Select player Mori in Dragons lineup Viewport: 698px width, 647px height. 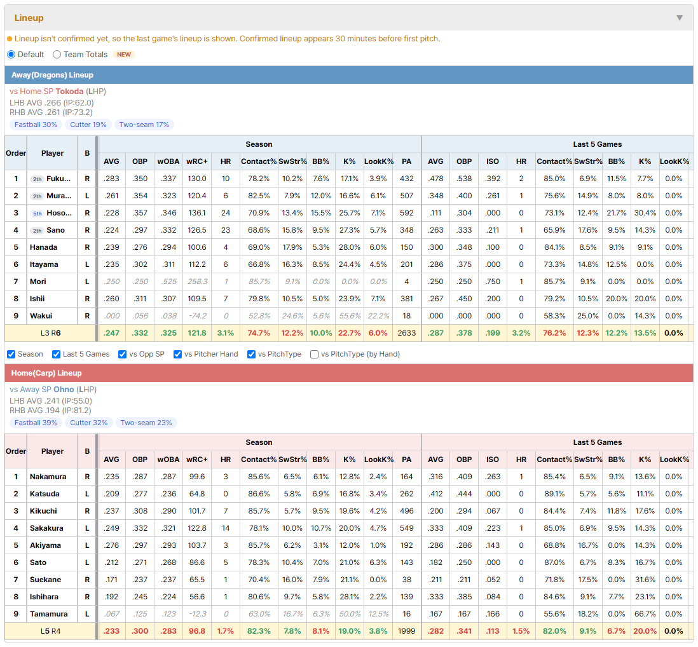point(38,282)
